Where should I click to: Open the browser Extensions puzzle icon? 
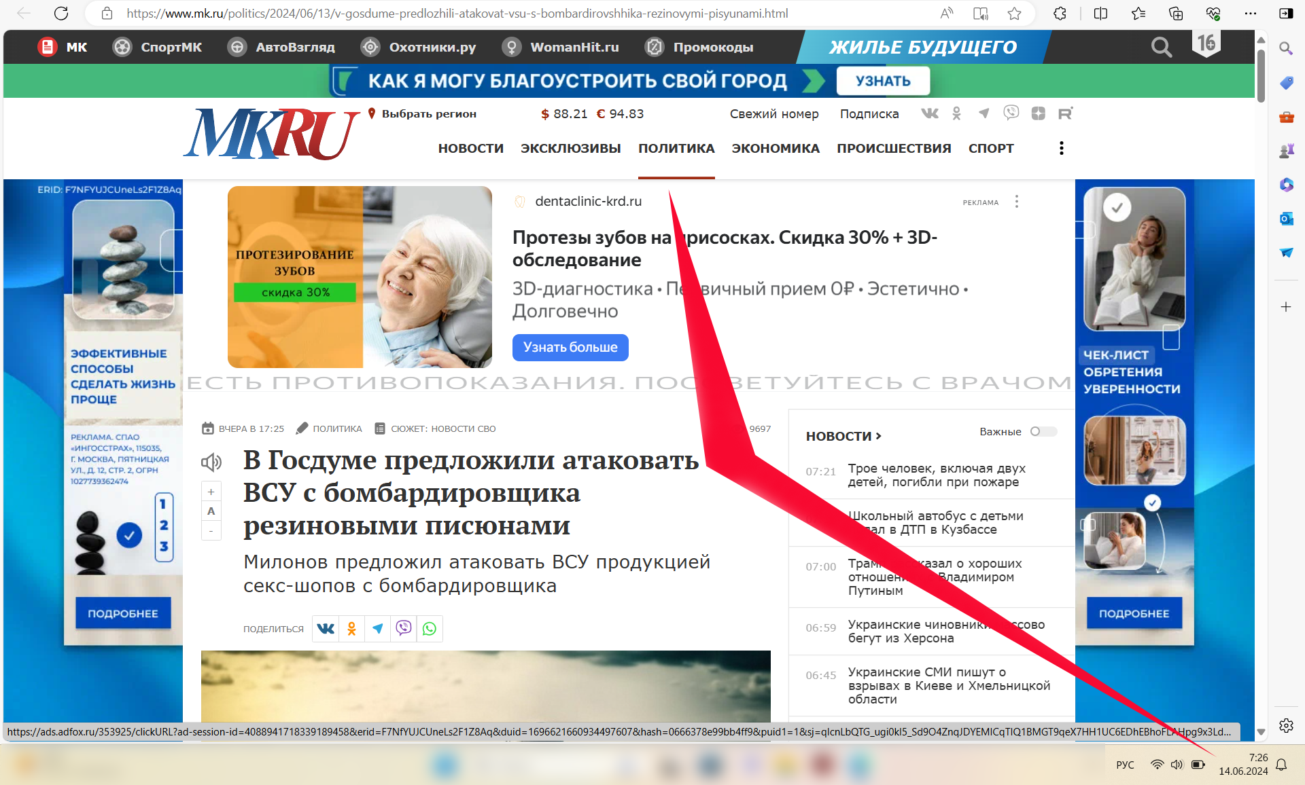pos(1060,13)
